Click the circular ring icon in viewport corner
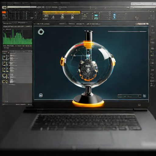Screen dimensions: 156x156 tap(41, 32)
